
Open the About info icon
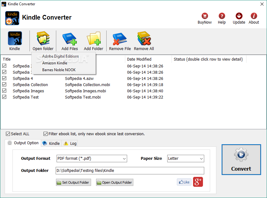254,16
